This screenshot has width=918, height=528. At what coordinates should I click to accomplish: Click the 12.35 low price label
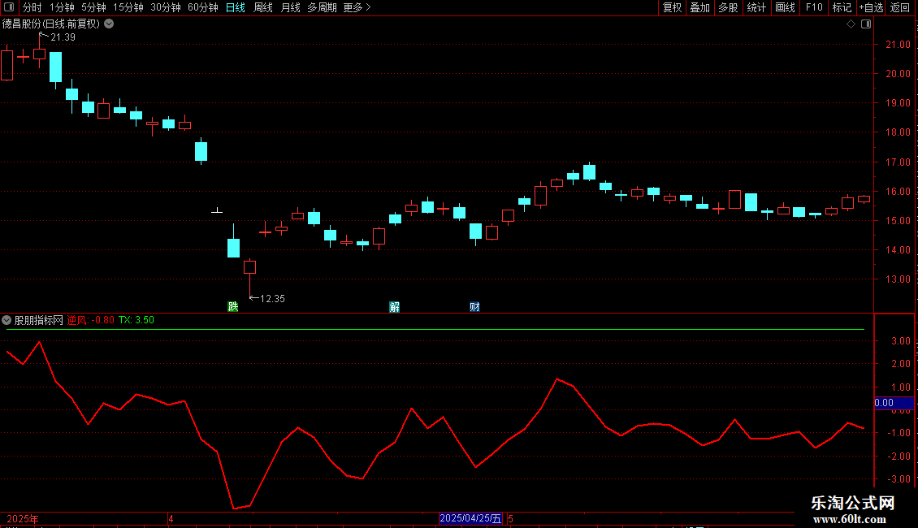(272, 299)
